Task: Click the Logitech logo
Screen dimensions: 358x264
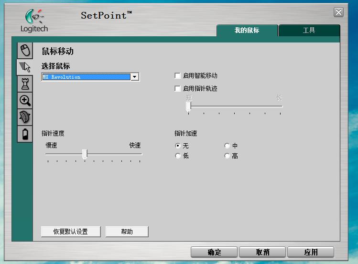Action: (x=34, y=21)
